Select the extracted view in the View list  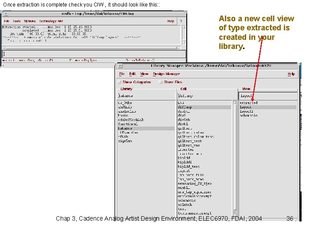coord(249,103)
